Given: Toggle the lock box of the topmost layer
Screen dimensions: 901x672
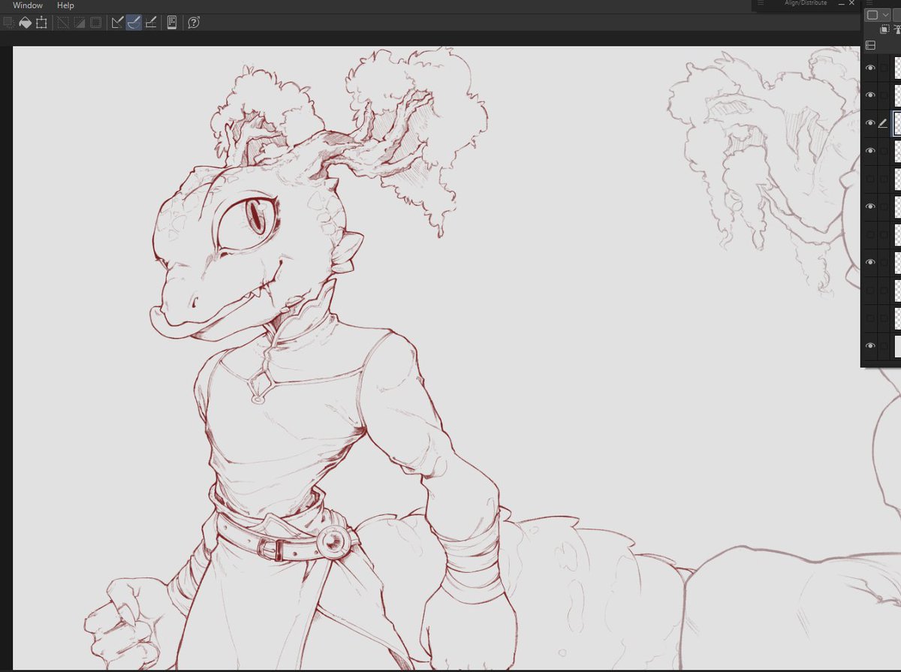Looking at the screenshot, I should (884, 68).
